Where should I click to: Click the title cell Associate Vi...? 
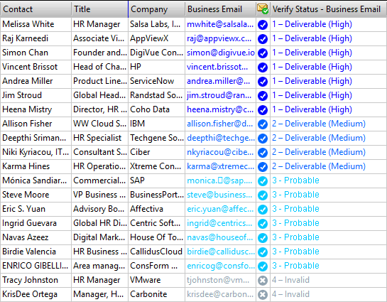click(99, 38)
